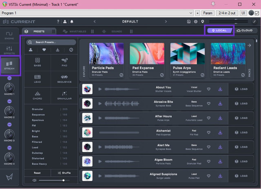
Task: Select the Granular category tile
Action: pos(64,96)
